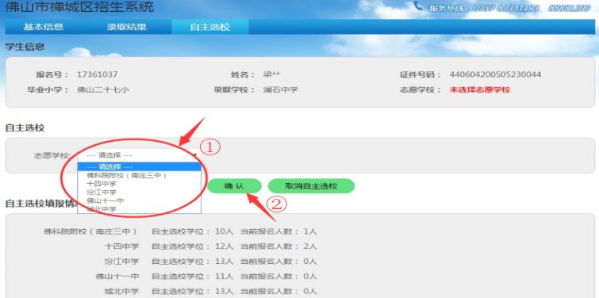Click the 取消自主选校 button
This screenshot has height=298, width=599.
tap(311, 186)
